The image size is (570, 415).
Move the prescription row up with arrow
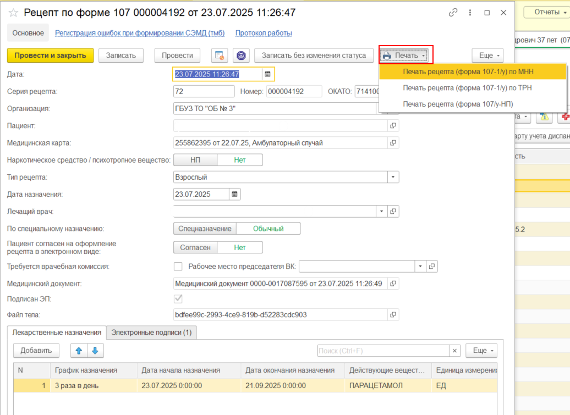click(79, 351)
